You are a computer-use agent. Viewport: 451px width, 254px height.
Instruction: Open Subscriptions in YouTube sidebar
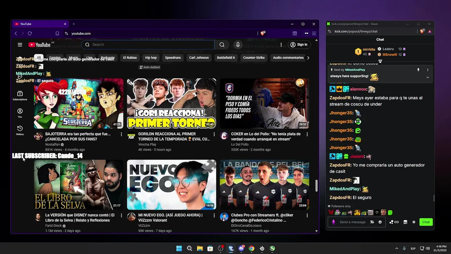(20, 96)
